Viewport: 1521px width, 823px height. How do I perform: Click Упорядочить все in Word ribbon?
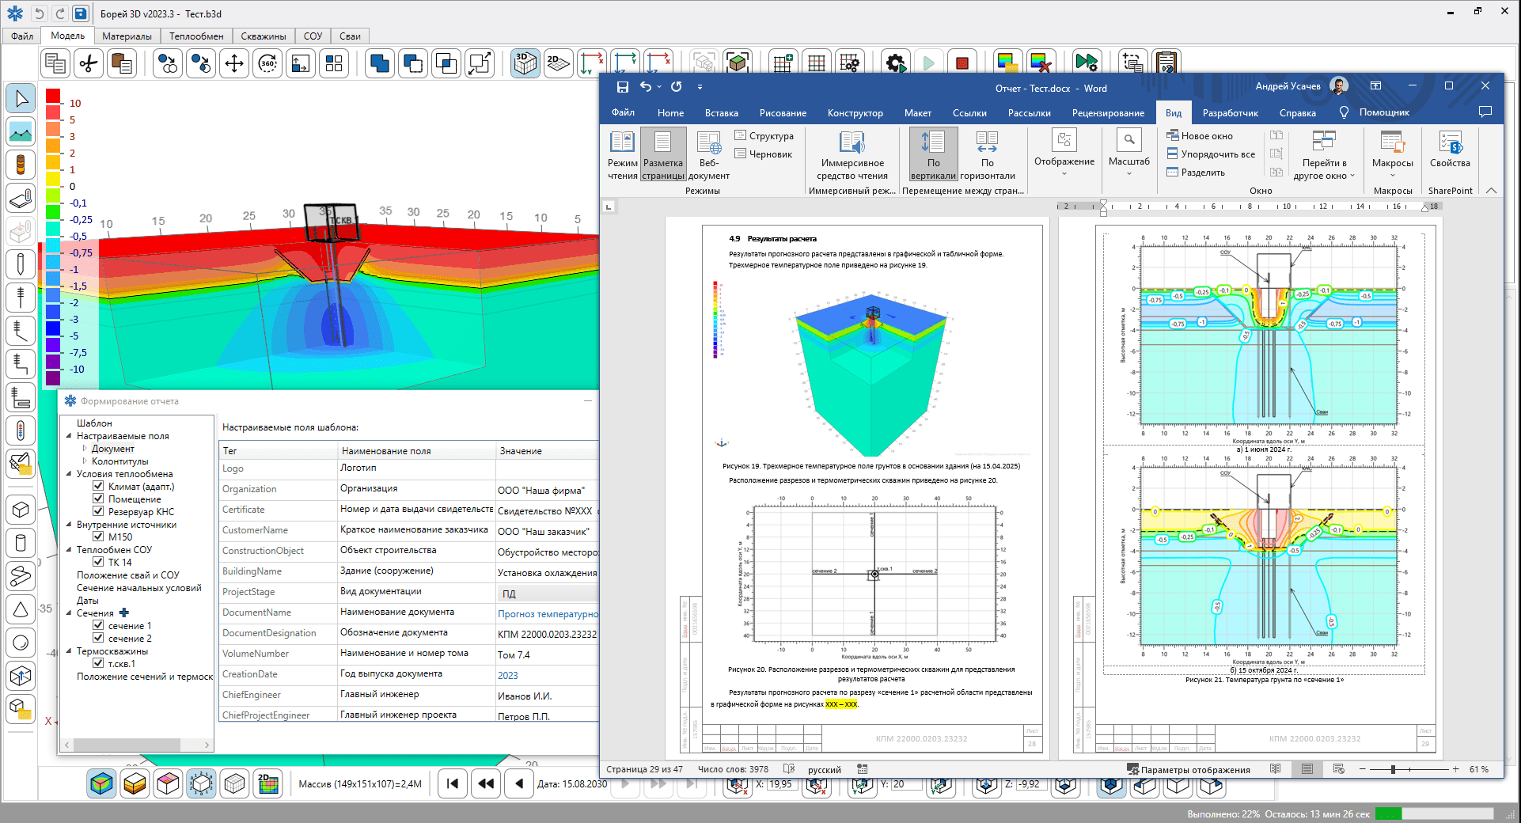pos(1211,154)
